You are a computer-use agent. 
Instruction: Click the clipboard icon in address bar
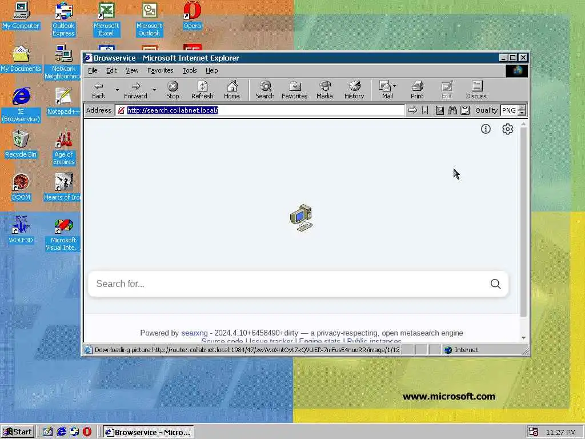click(x=465, y=110)
